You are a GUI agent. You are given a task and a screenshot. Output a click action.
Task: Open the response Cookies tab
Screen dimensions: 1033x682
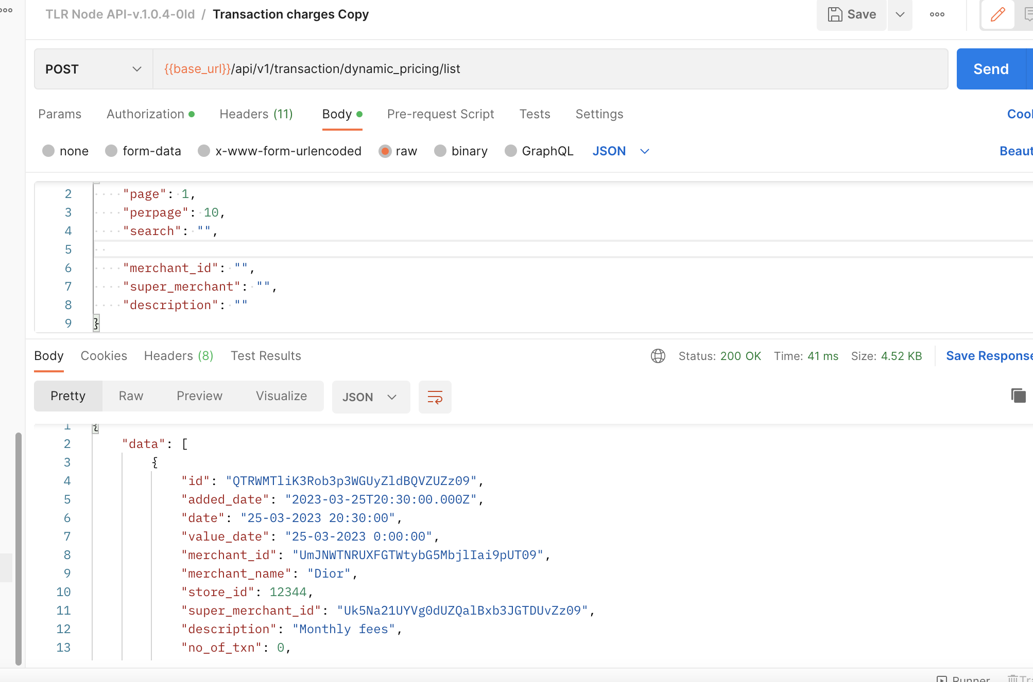pyautogui.click(x=104, y=356)
